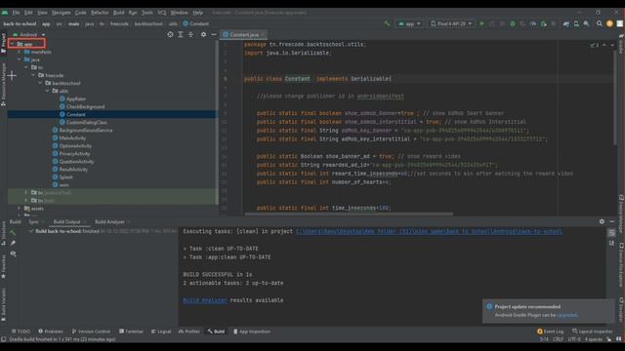Open SDK Manager icon in toolbar
This screenshot has height=351, width=625.
click(586, 23)
